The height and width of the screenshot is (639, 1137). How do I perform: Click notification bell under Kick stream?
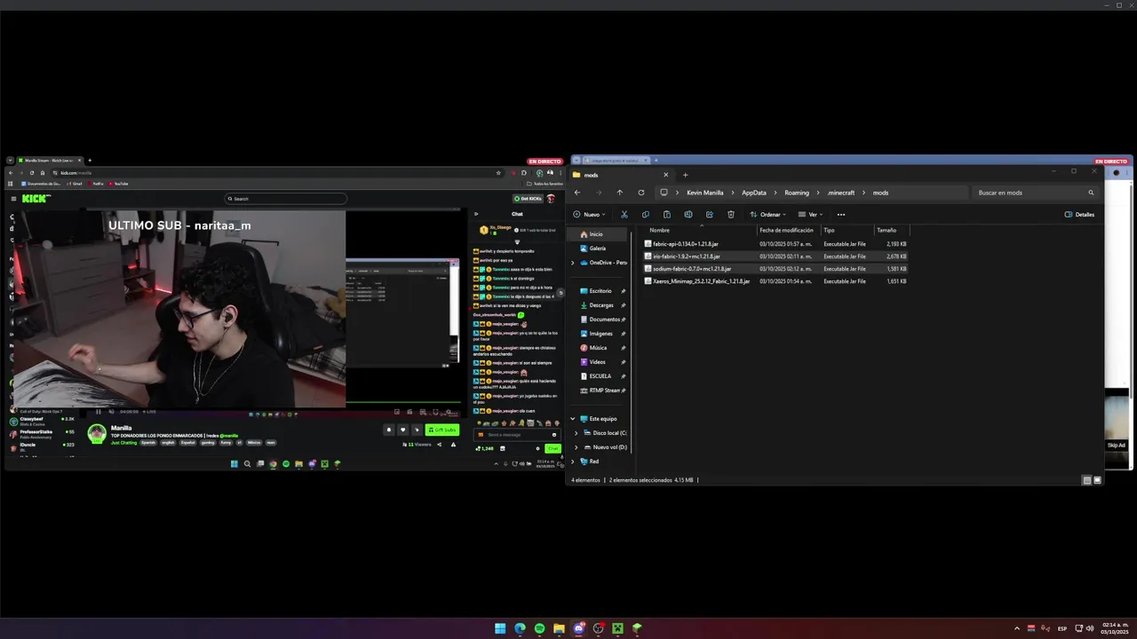click(x=388, y=430)
